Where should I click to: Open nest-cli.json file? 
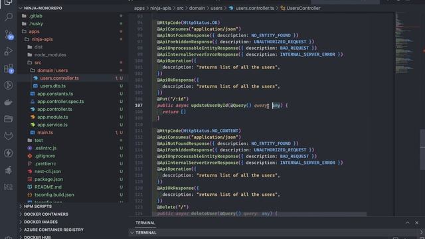(x=47, y=171)
